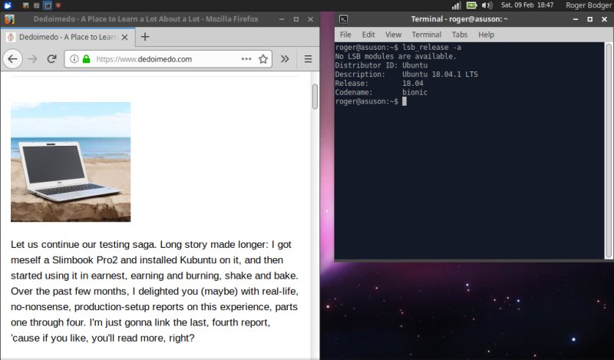This screenshot has height=360, width=614.
Task: Click the volume speaker icon in panel
Action: click(x=487, y=5)
